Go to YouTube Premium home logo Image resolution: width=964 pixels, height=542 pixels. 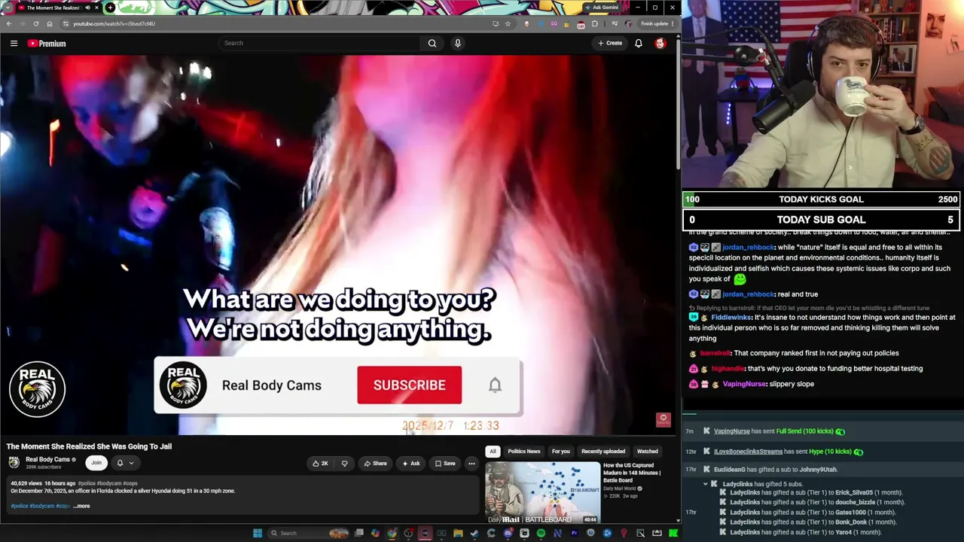click(47, 43)
